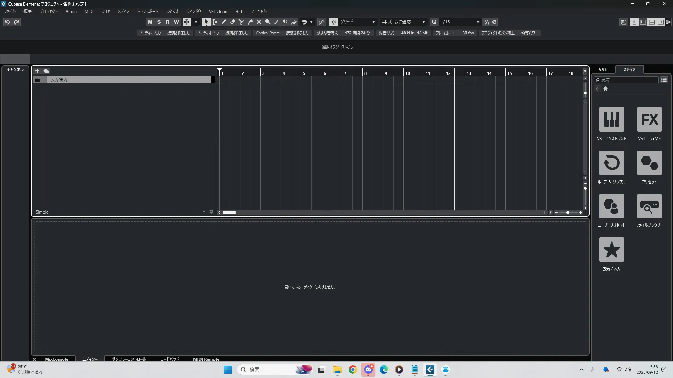This screenshot has height=378, width=673.
Task: Open VST Effects in media panel
Action: [x=649, y=120]
